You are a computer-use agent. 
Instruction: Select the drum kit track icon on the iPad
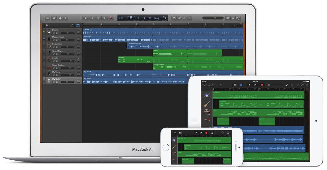tap(207, 95)
